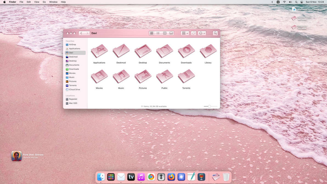Select AirDrop in the Finder sidebar

[75, 44]
